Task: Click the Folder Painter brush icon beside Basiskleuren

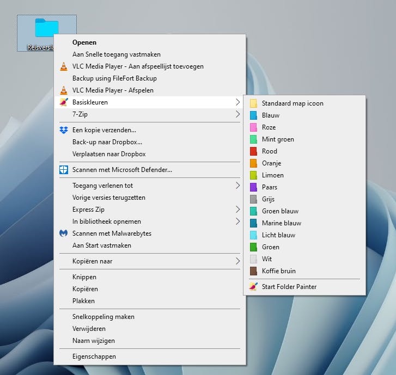Action: [64, 102]
